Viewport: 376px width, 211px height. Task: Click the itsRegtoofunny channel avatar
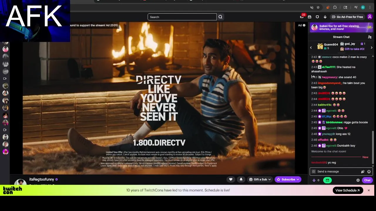pyautogui.click(x=21, y=182)
